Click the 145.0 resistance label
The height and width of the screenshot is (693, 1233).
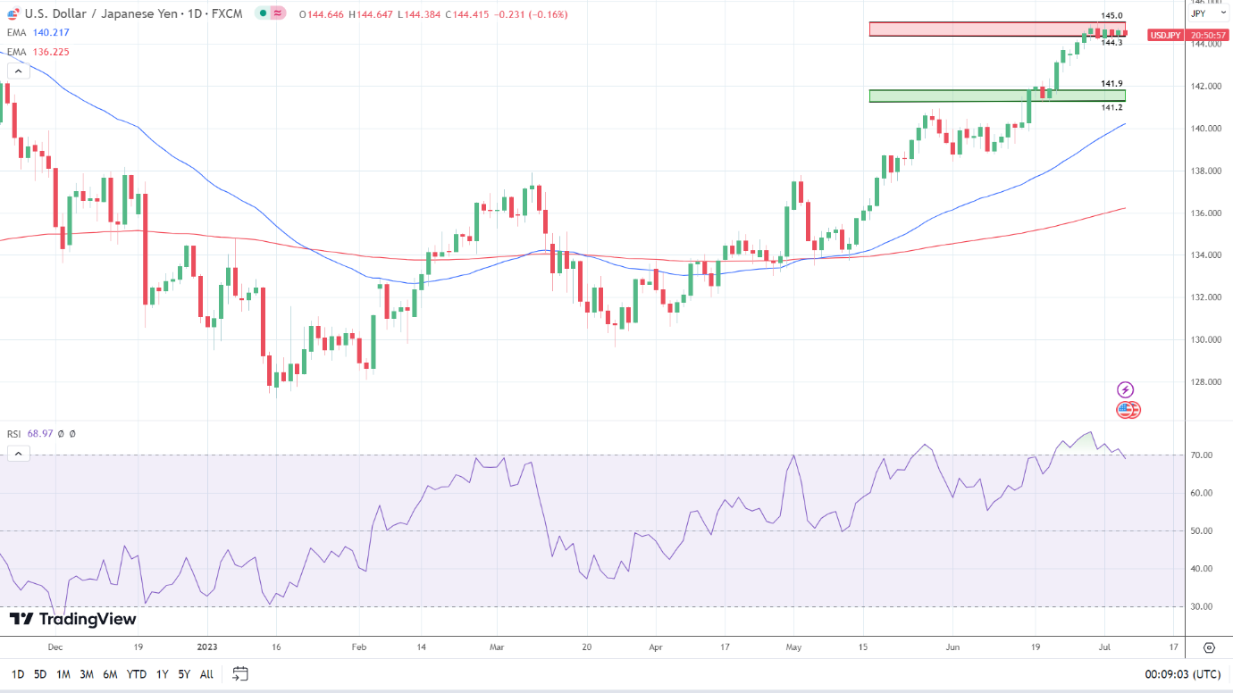pos(1111,16)
